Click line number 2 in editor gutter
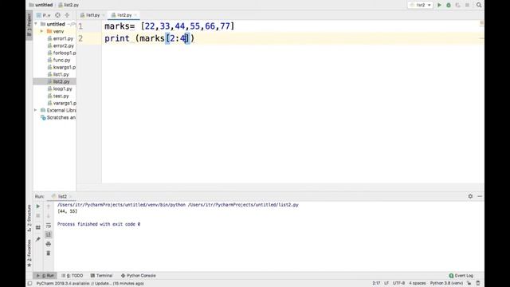The image size is (510, 287). [x=80, y=38]
